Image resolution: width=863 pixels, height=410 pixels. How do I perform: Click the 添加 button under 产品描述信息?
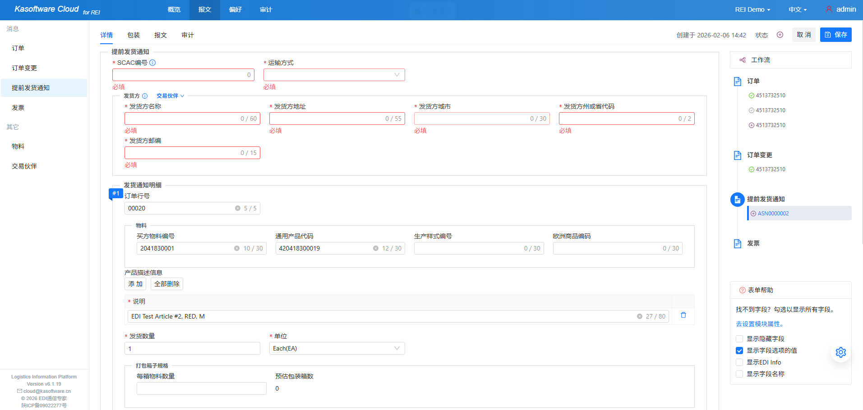click(135, 284)
